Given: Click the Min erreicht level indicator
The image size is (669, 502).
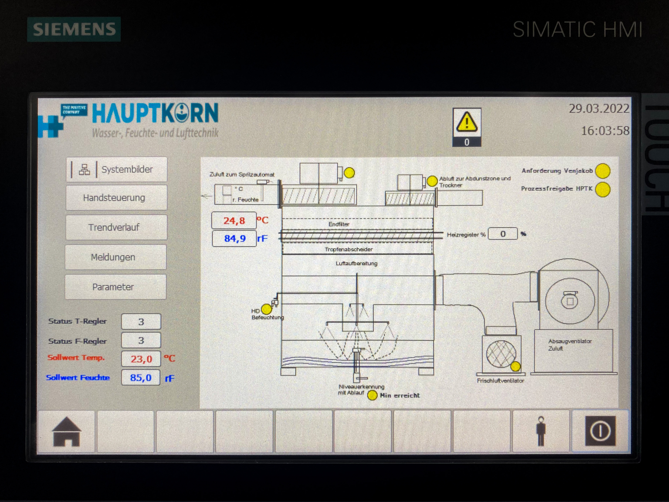Looking at the screenshot, I should tap(372, 395).
